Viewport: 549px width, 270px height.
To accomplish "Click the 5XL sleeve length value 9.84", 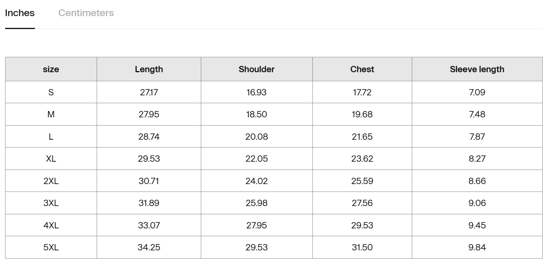I will point(477,247).
